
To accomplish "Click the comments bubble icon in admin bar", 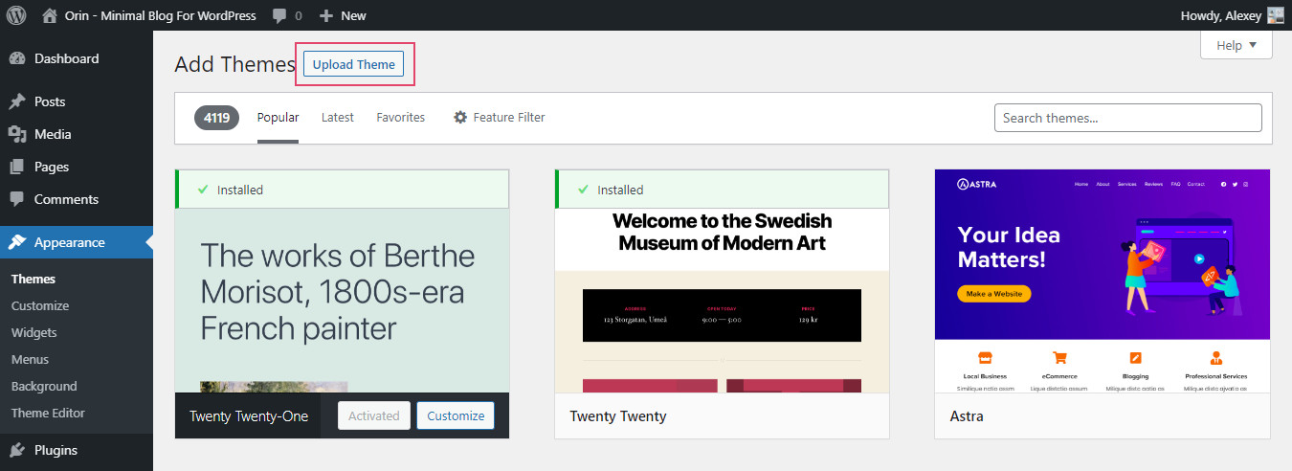I will coord(279,15).
